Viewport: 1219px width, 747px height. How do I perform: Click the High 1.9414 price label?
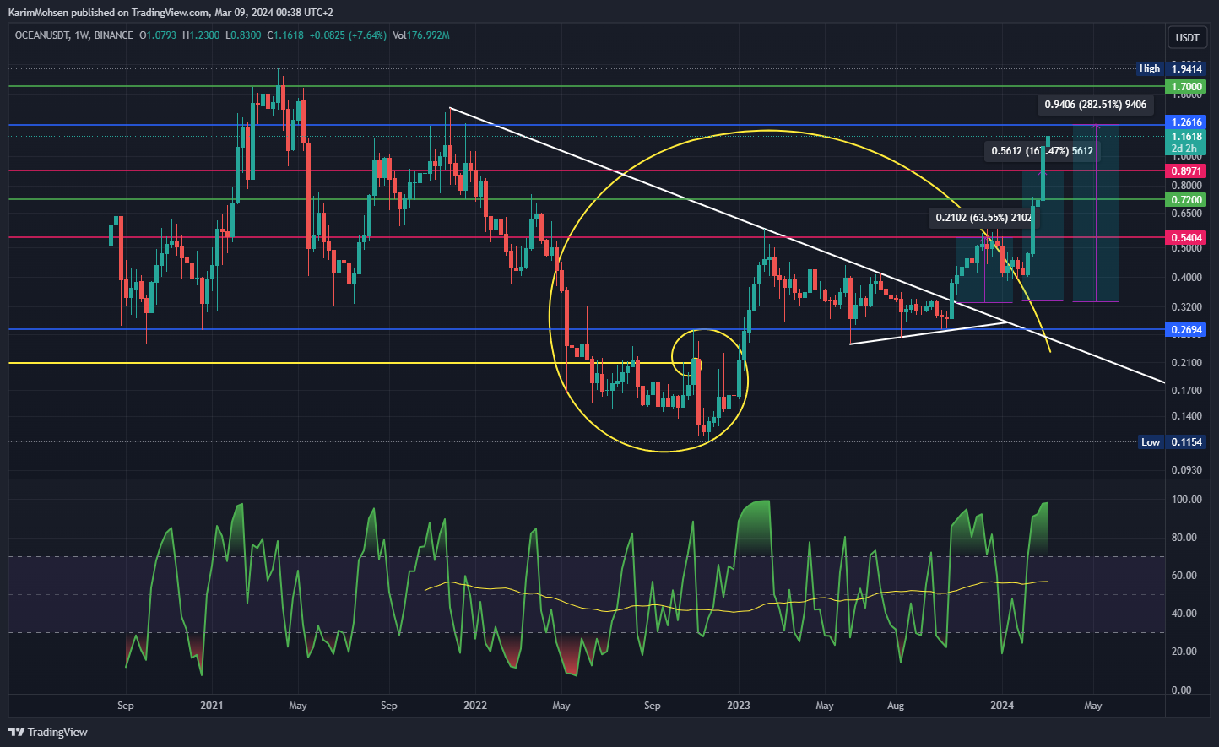pyautogui.click(x=1170, y=68)
